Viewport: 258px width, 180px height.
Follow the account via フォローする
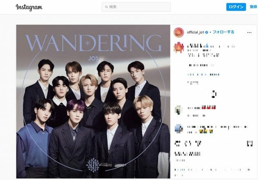tap(223, 32)
